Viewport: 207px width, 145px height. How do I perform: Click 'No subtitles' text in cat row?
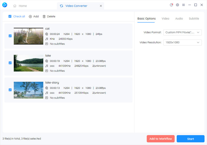(57, 44)
